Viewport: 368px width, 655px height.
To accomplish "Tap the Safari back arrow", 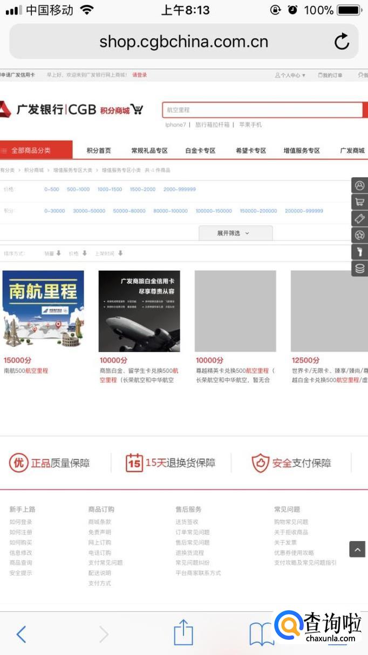I will point(21,633).
